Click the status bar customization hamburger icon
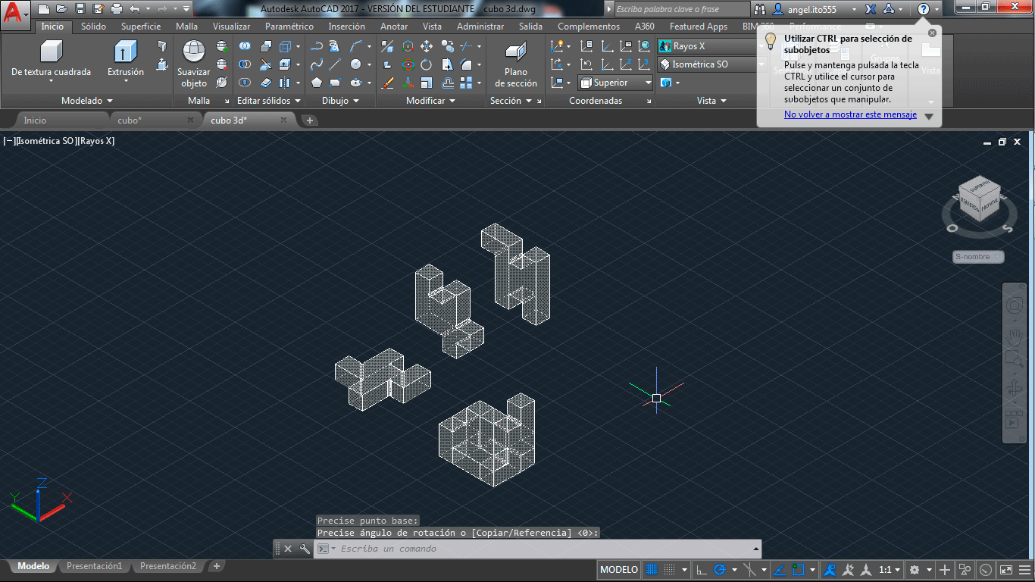The height and width of the screenshot is (582, 1035). [x=1023, y=570]
